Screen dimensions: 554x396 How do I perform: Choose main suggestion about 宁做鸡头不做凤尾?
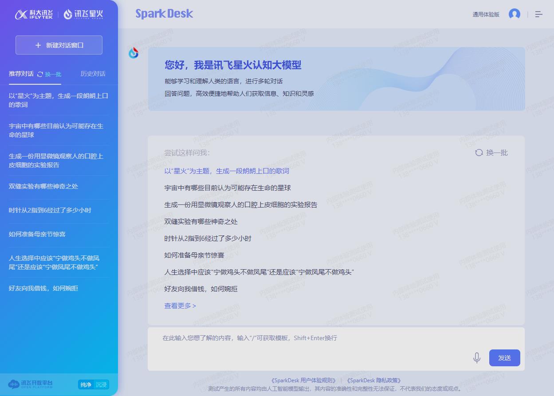[x=259, y=272]
